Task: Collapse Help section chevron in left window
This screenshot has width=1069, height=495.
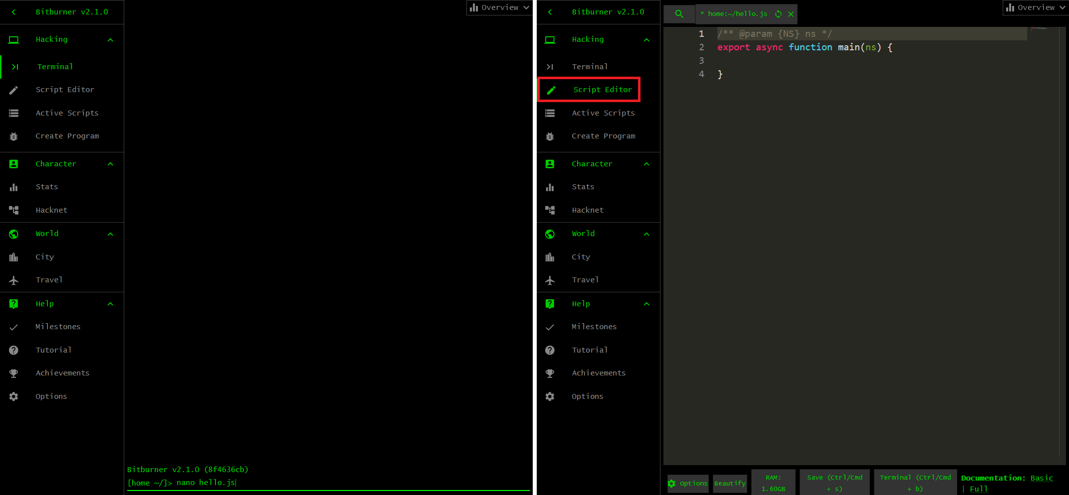Action: tap(110, 304)
